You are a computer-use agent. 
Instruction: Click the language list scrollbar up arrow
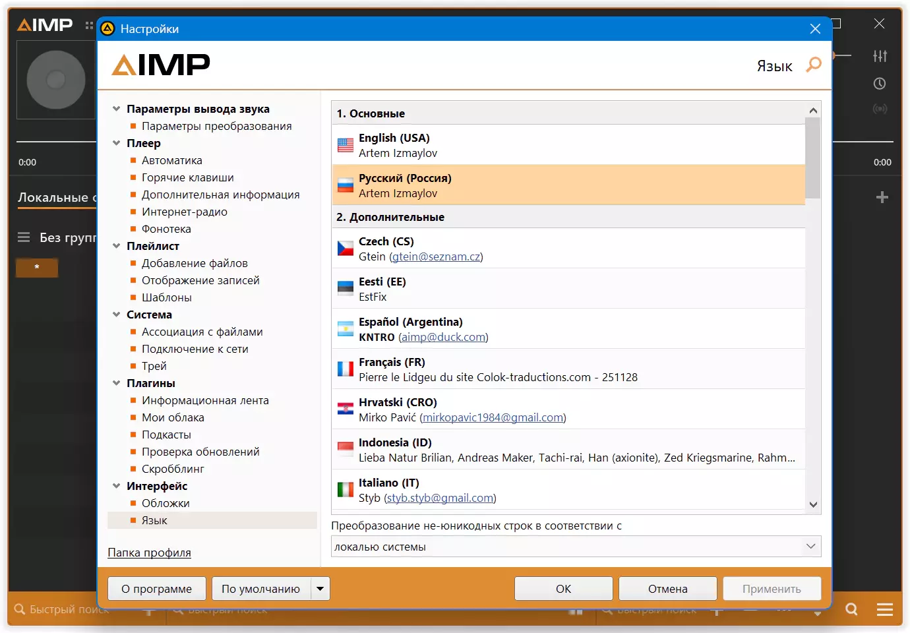pos(813,110)
